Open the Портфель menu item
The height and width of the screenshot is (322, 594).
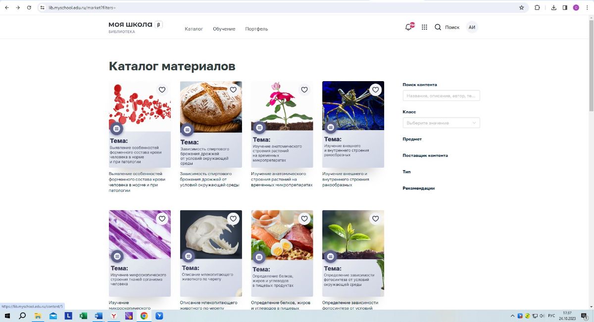click(x=256, y=29)
